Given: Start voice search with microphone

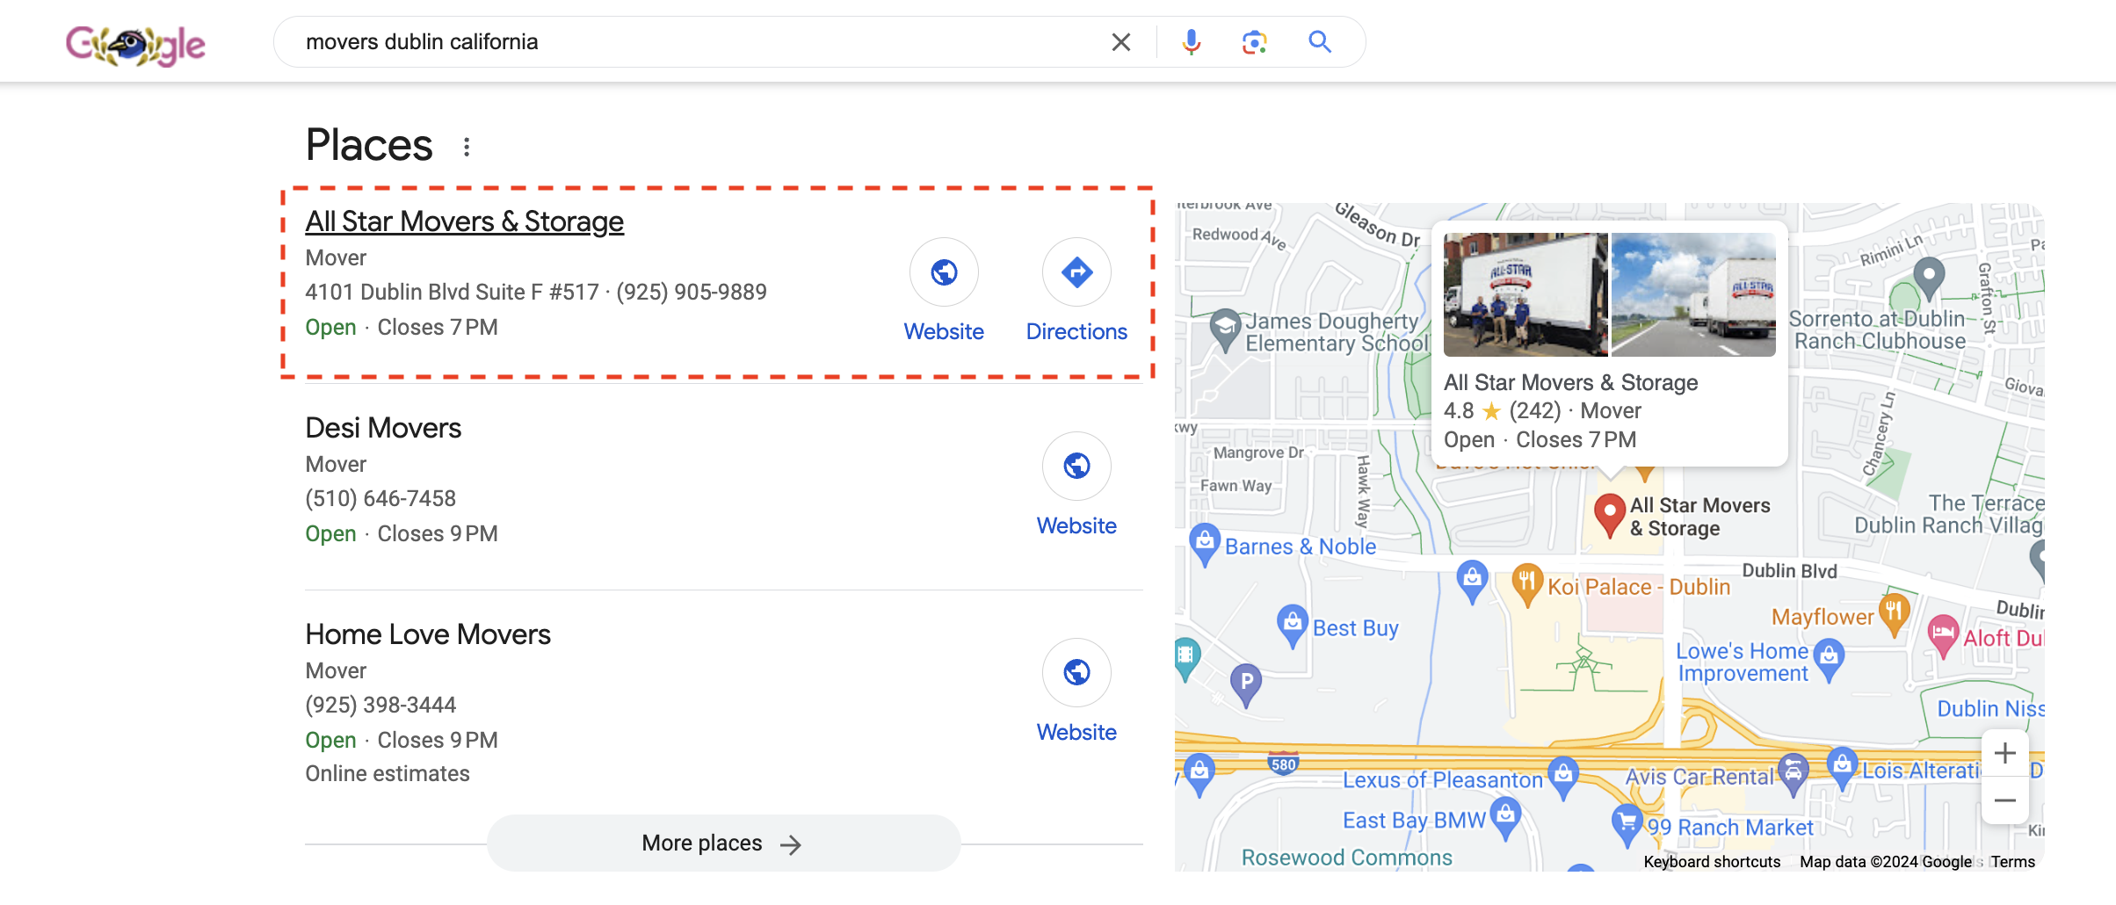Looking at the screenshot, I should pyautogui.click(x=1191, y=42).
